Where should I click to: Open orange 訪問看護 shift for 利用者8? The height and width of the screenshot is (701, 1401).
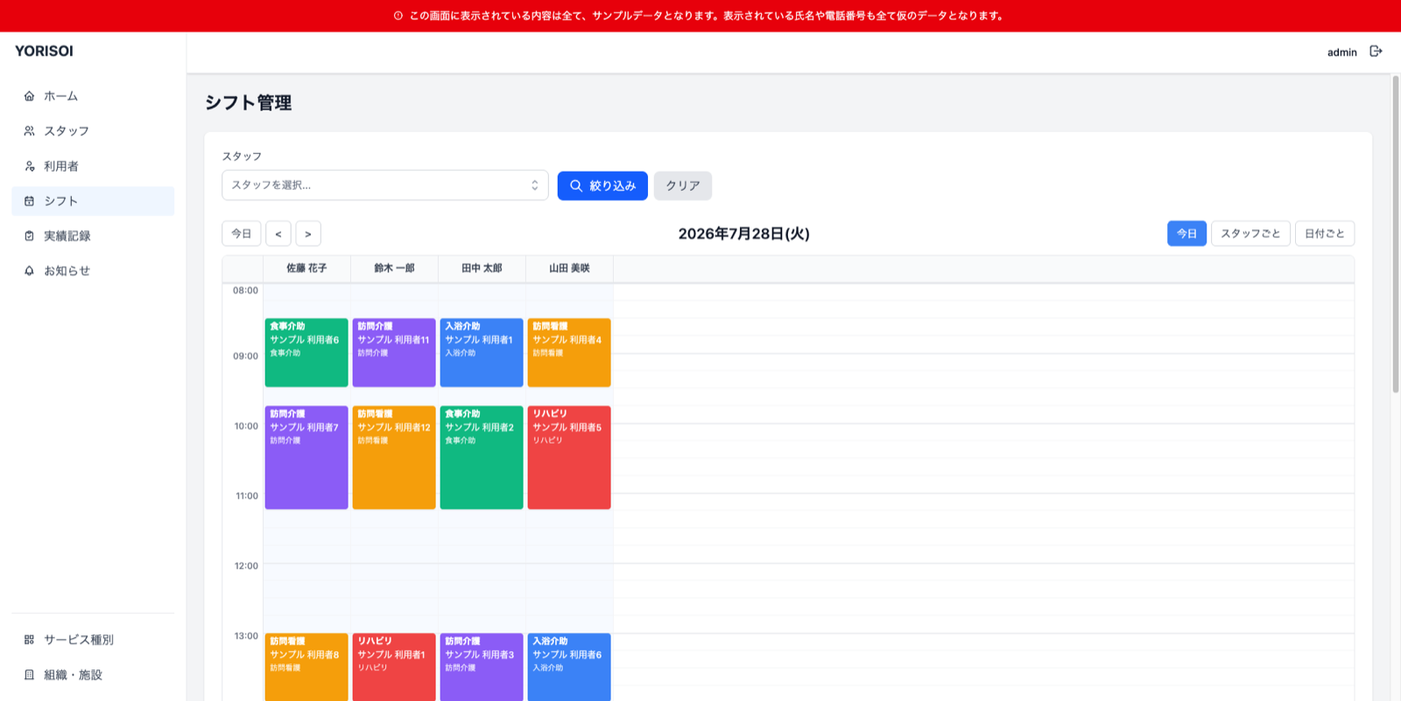pyautogui.click(x=306, y=667)
